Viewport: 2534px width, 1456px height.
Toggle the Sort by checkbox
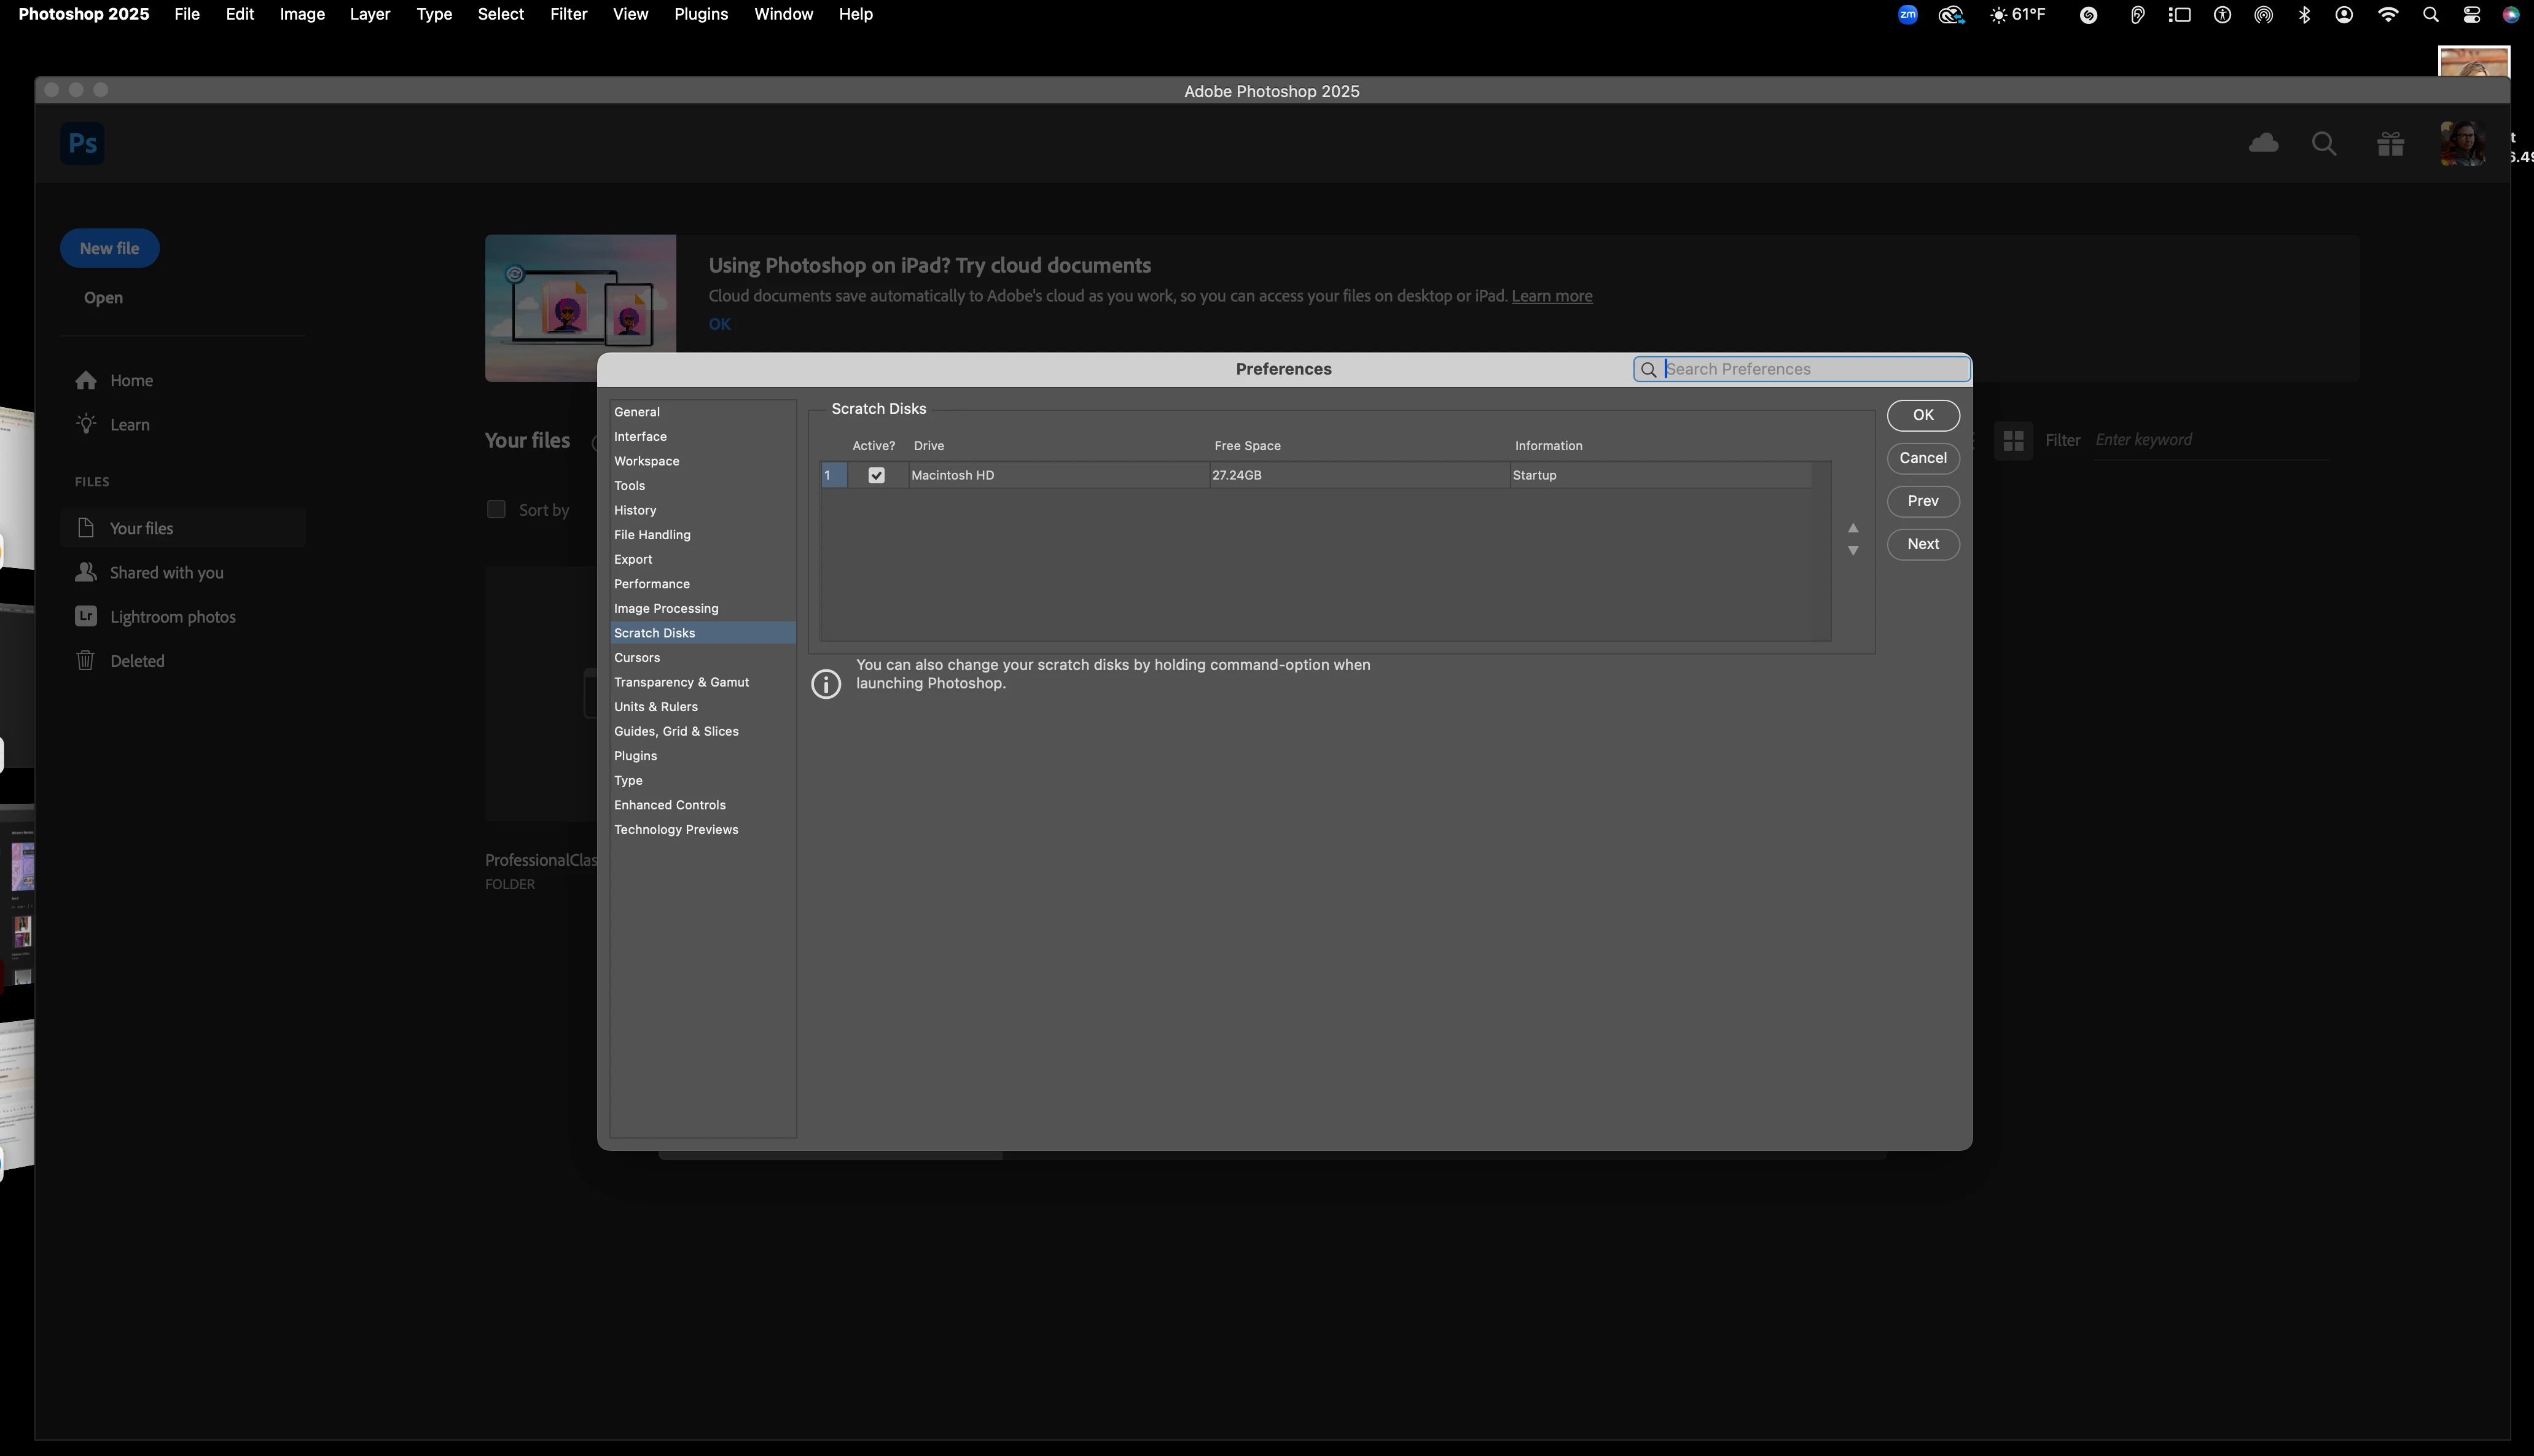coord(496,509)
